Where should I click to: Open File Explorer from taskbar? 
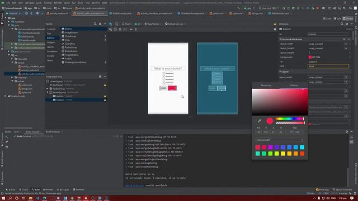click(x=31, y=198)
